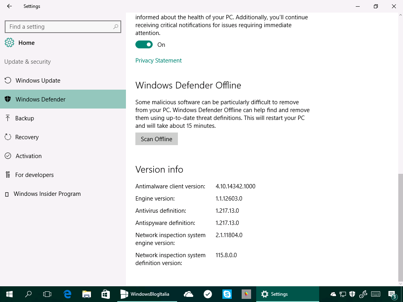The height and width of the screenshot is (302, 403).
Task: Open the pinned OneDrive cloud app beside WindowsBlogItalia
Action: [x=189, y=294]
